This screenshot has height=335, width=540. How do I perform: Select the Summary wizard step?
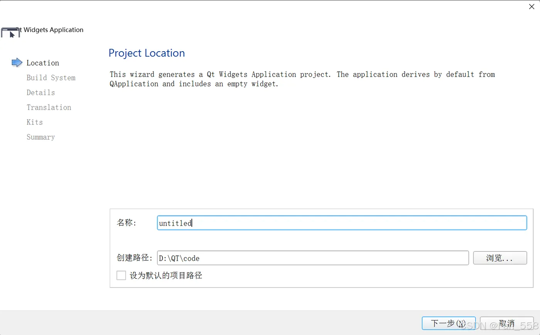point(40,137)
